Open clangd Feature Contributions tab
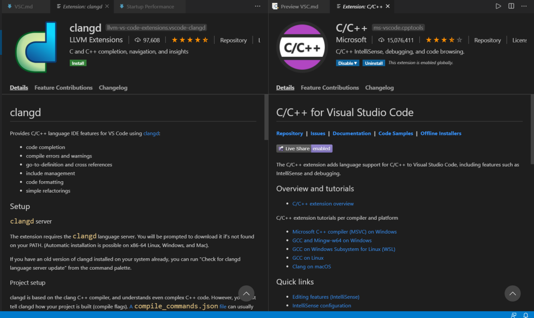Viewport: 534px width, 318px height. pos(63,88)
